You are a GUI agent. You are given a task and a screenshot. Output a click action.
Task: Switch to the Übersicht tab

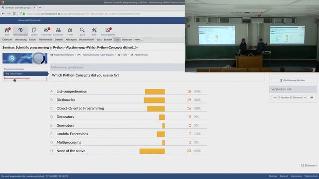7,40
